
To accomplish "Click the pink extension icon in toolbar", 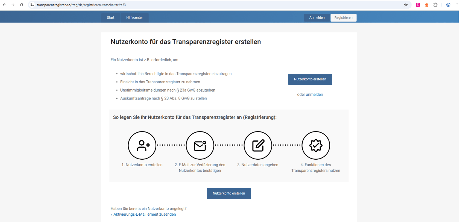I will (418, 5).
